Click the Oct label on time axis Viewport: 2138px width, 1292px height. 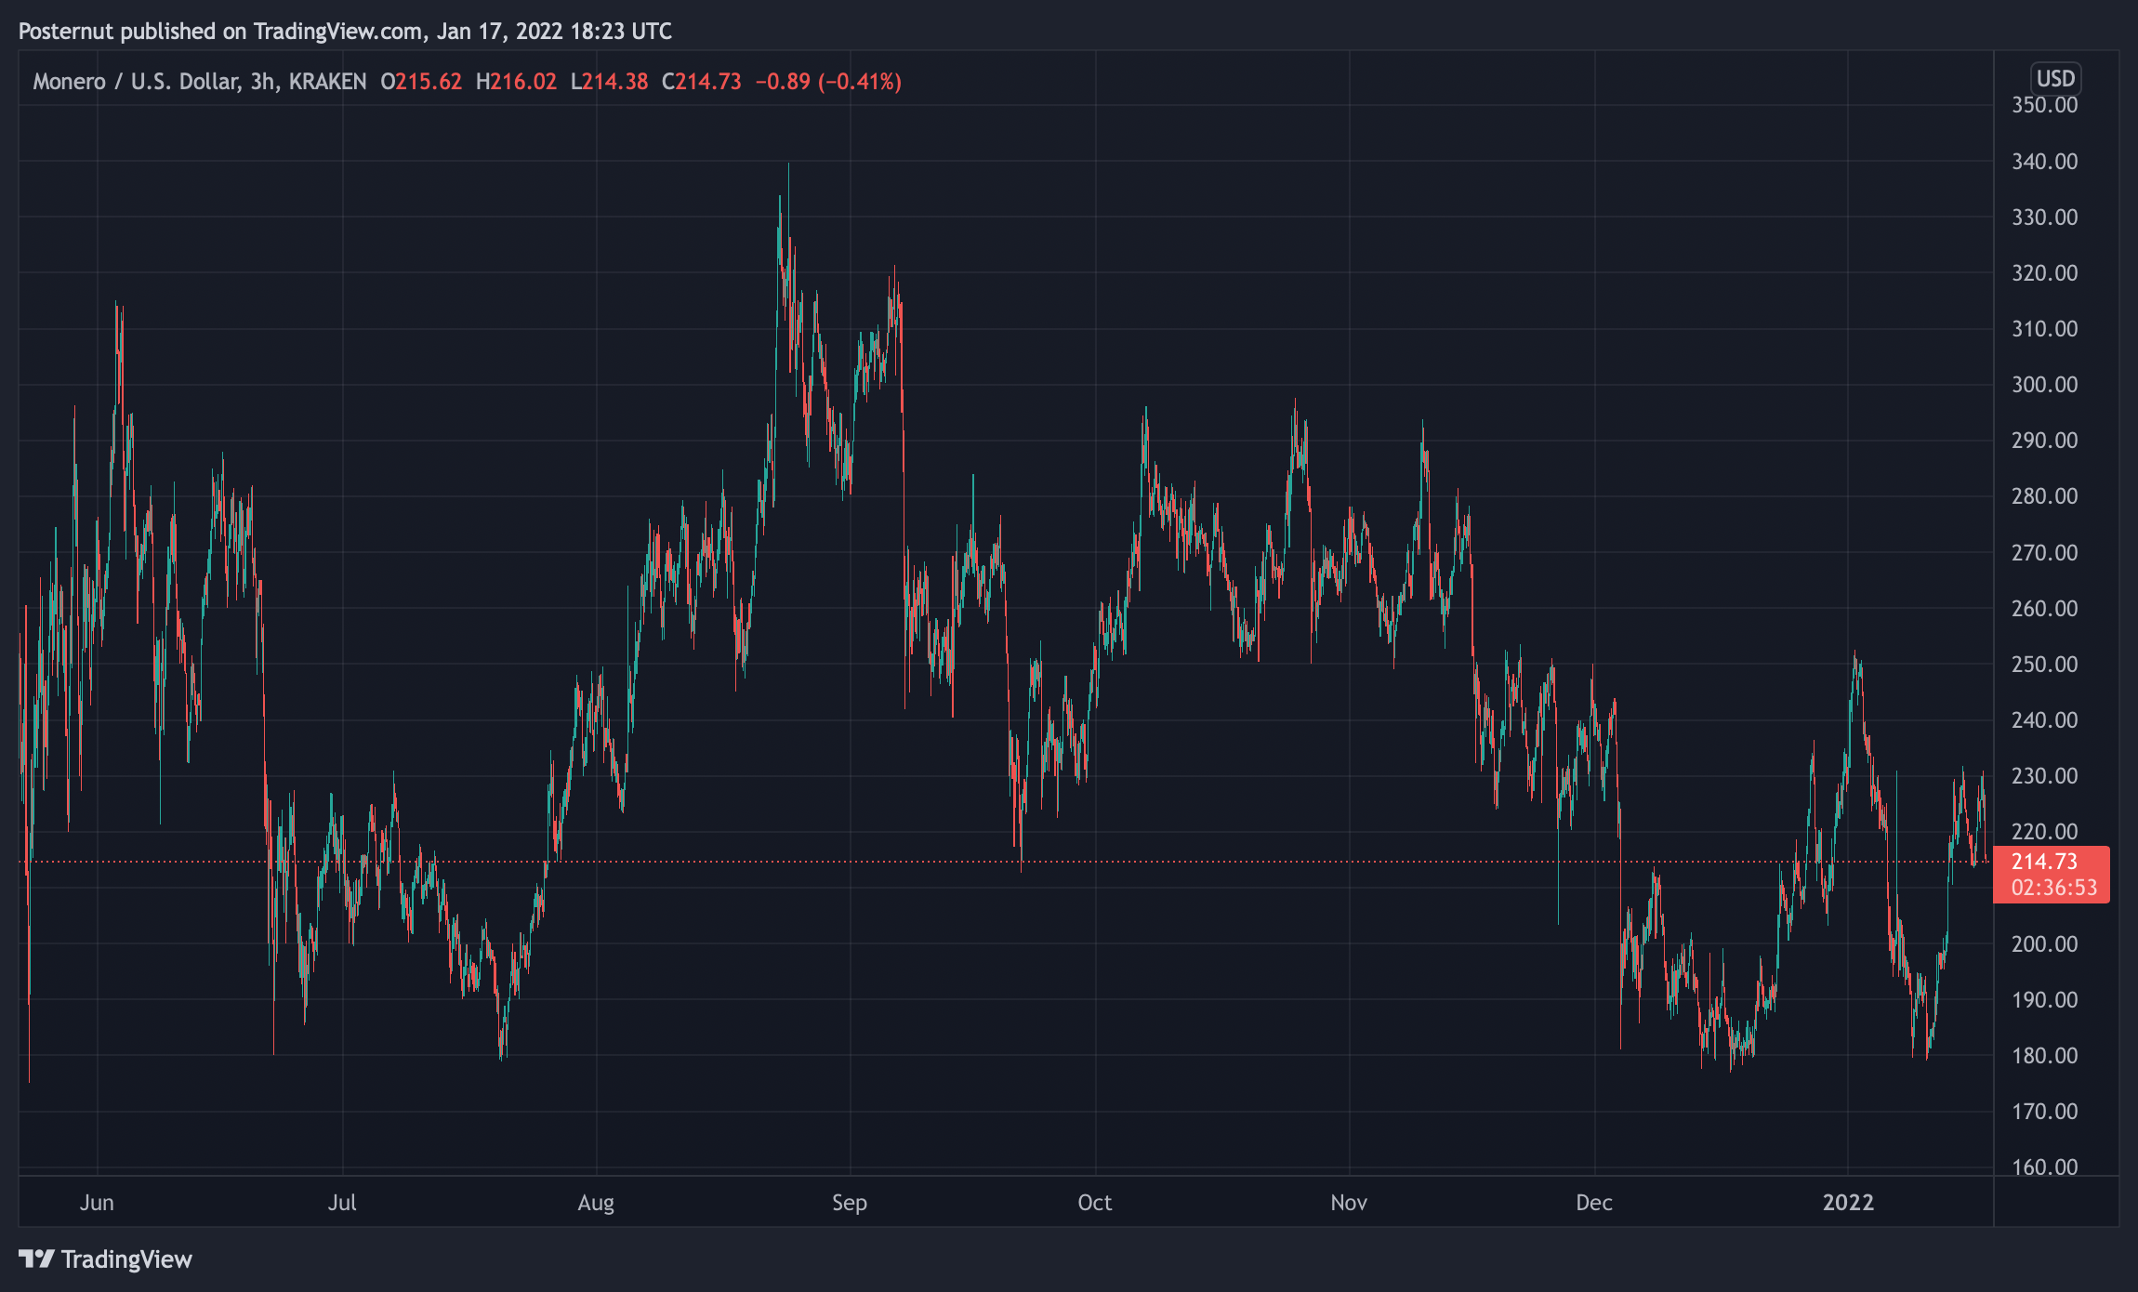[x=1095, y=1202]
